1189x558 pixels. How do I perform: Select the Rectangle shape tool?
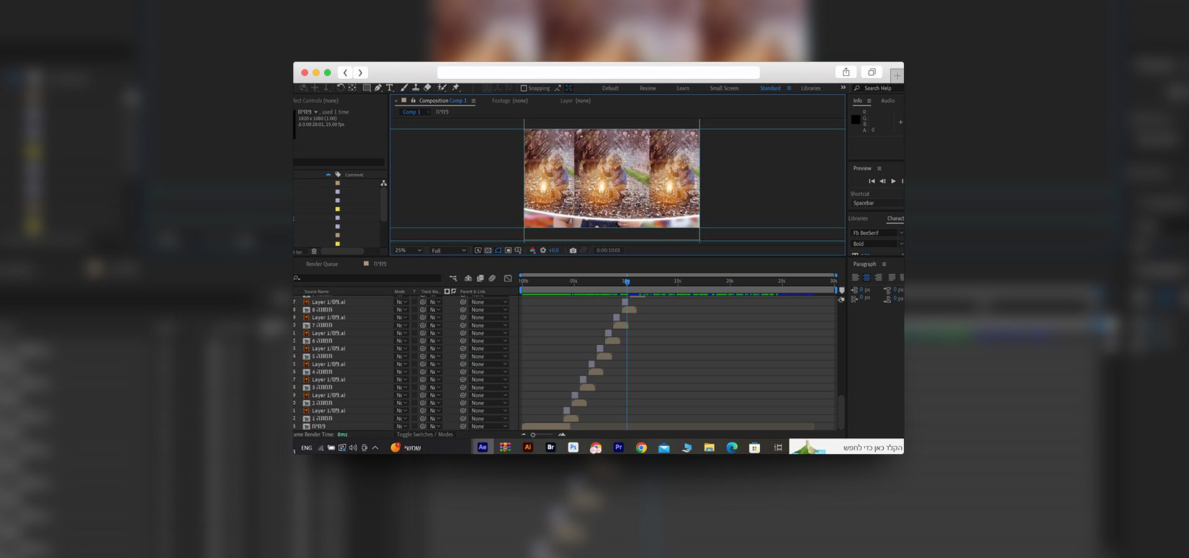point(367,88)
